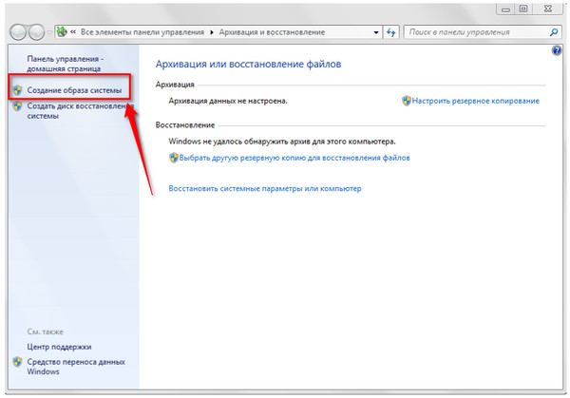Click the 'Восстановление' section label
Screen dimensions: 570x398
click(185, 125)
